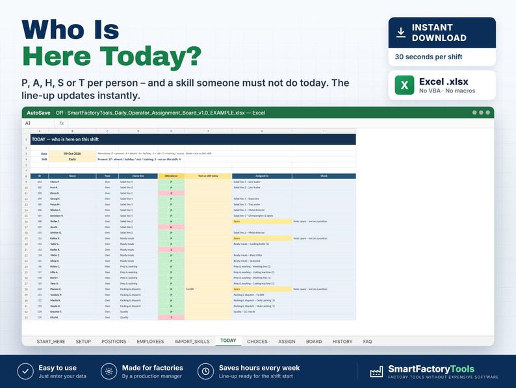Select the name cell 'Desislava V.'
The height and width of the screenshot is (388, 516).
click(72, 215)
